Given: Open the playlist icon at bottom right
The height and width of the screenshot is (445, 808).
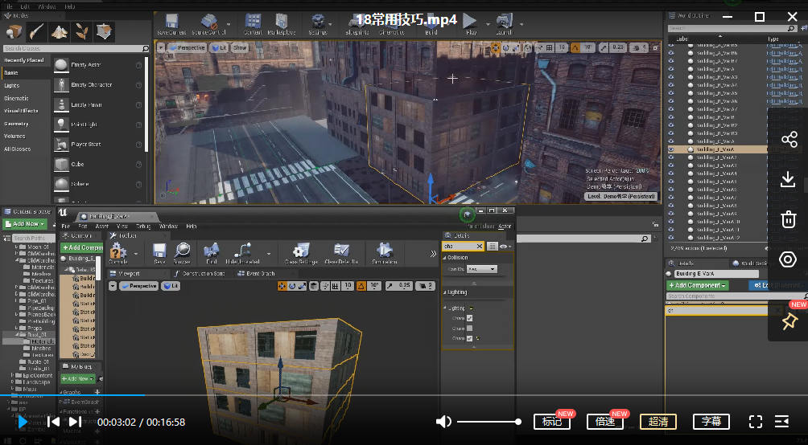Looking at the screenshot, I should click(x=781, y=422).
